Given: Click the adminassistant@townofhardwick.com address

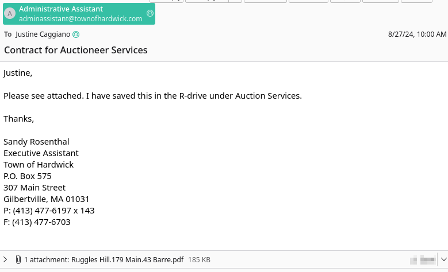Looking at the screenshot, I should [81, 18].
